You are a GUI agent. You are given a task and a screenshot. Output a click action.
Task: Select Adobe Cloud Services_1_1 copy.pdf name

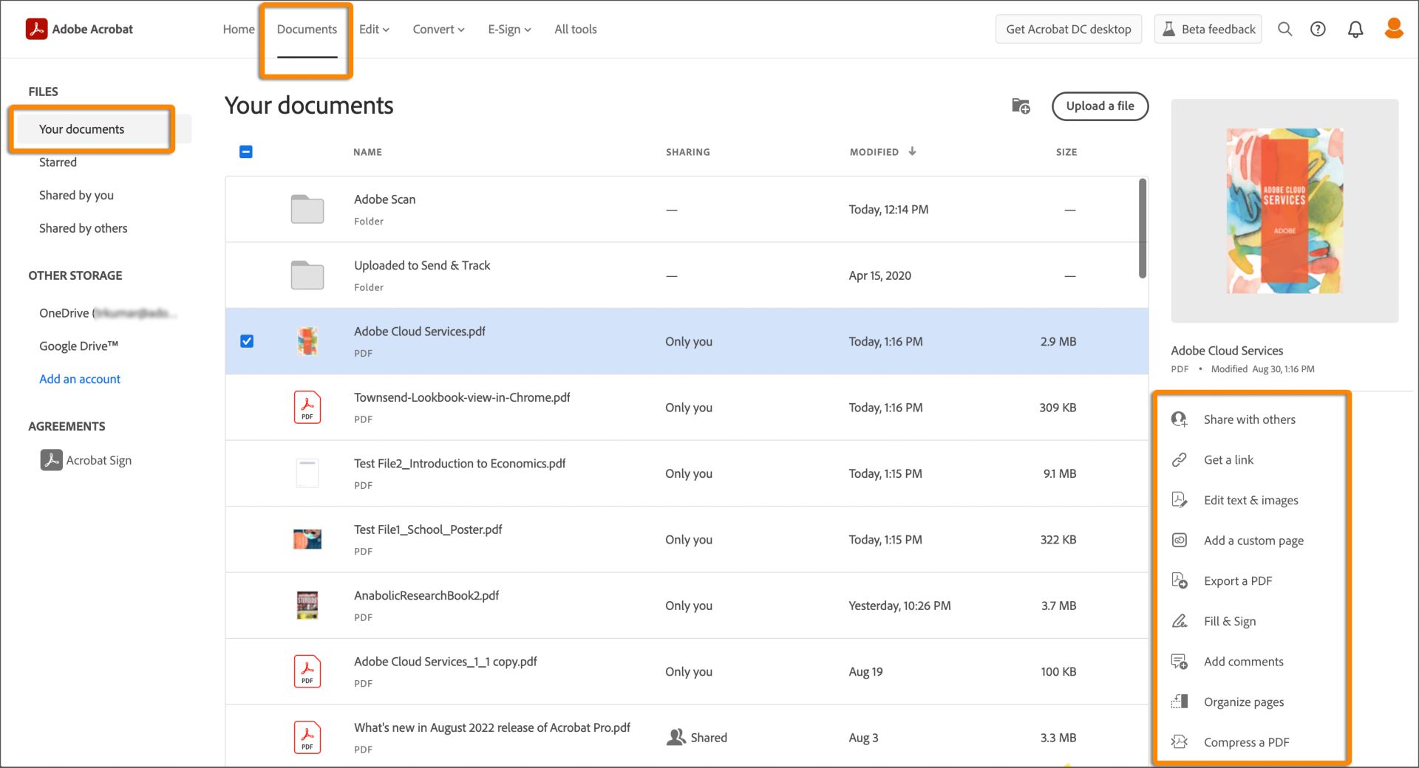pos(445,662)
